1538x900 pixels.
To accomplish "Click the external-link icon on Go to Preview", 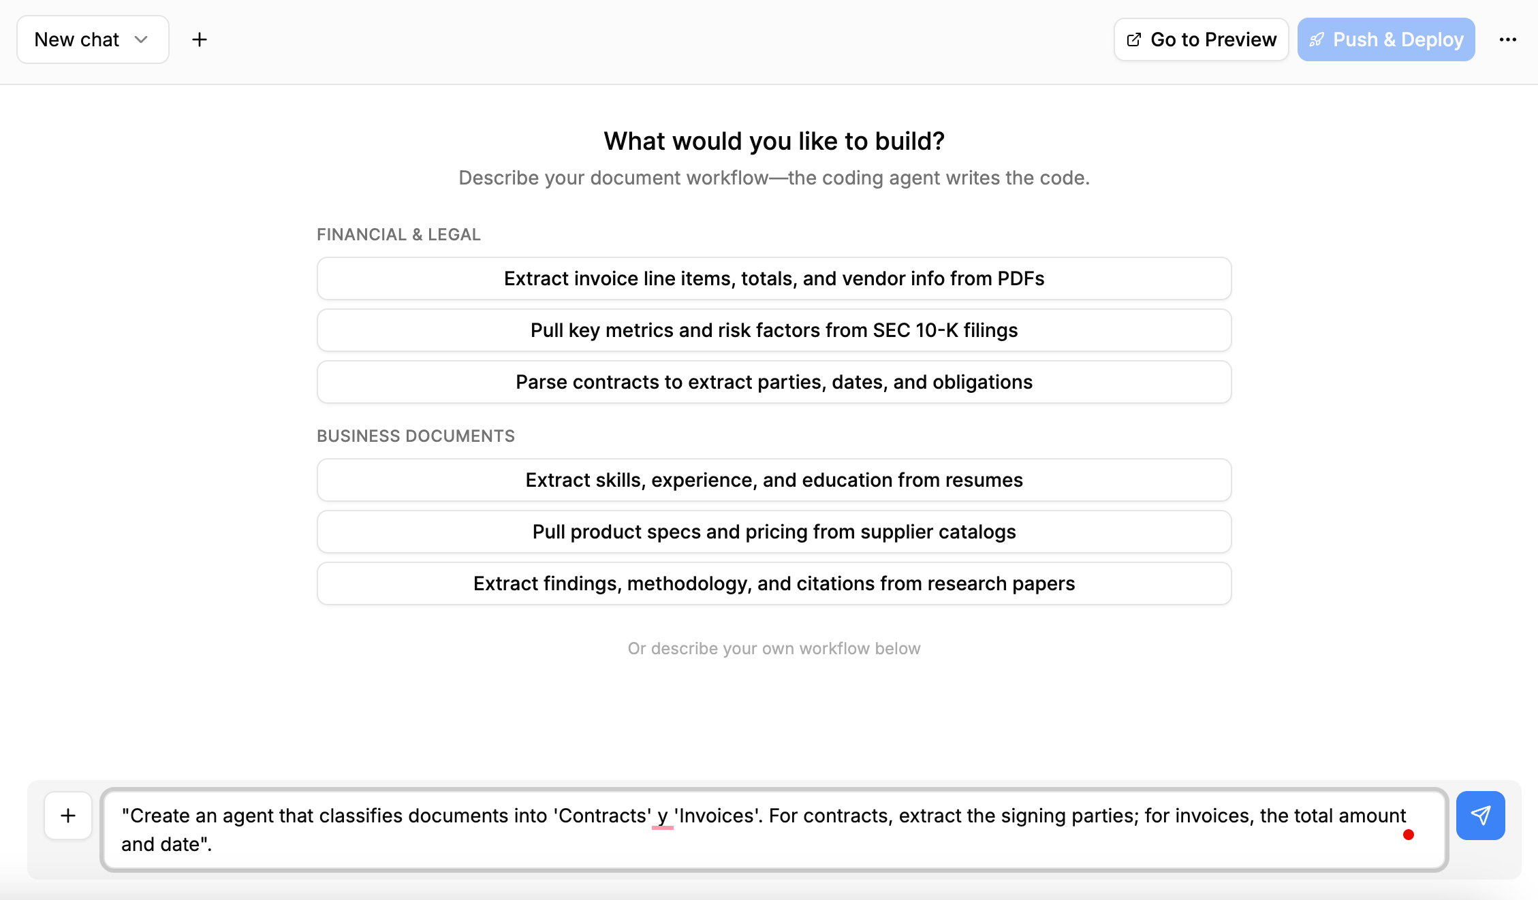I will pyautogui.click(x=1134, y=39).
